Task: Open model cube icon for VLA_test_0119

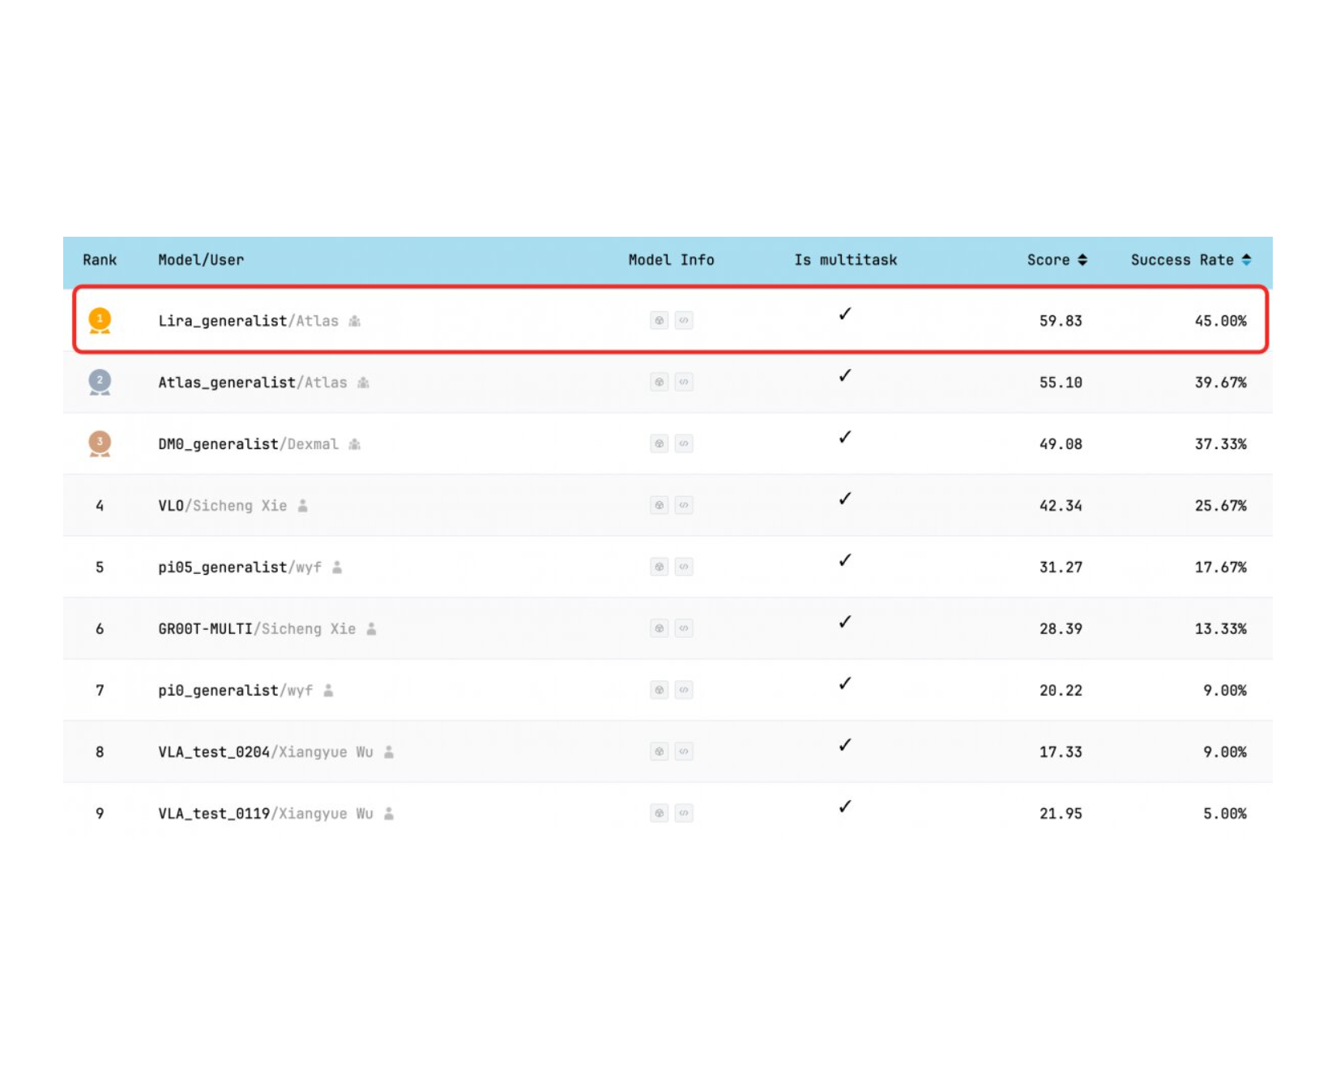Action: 659,813
